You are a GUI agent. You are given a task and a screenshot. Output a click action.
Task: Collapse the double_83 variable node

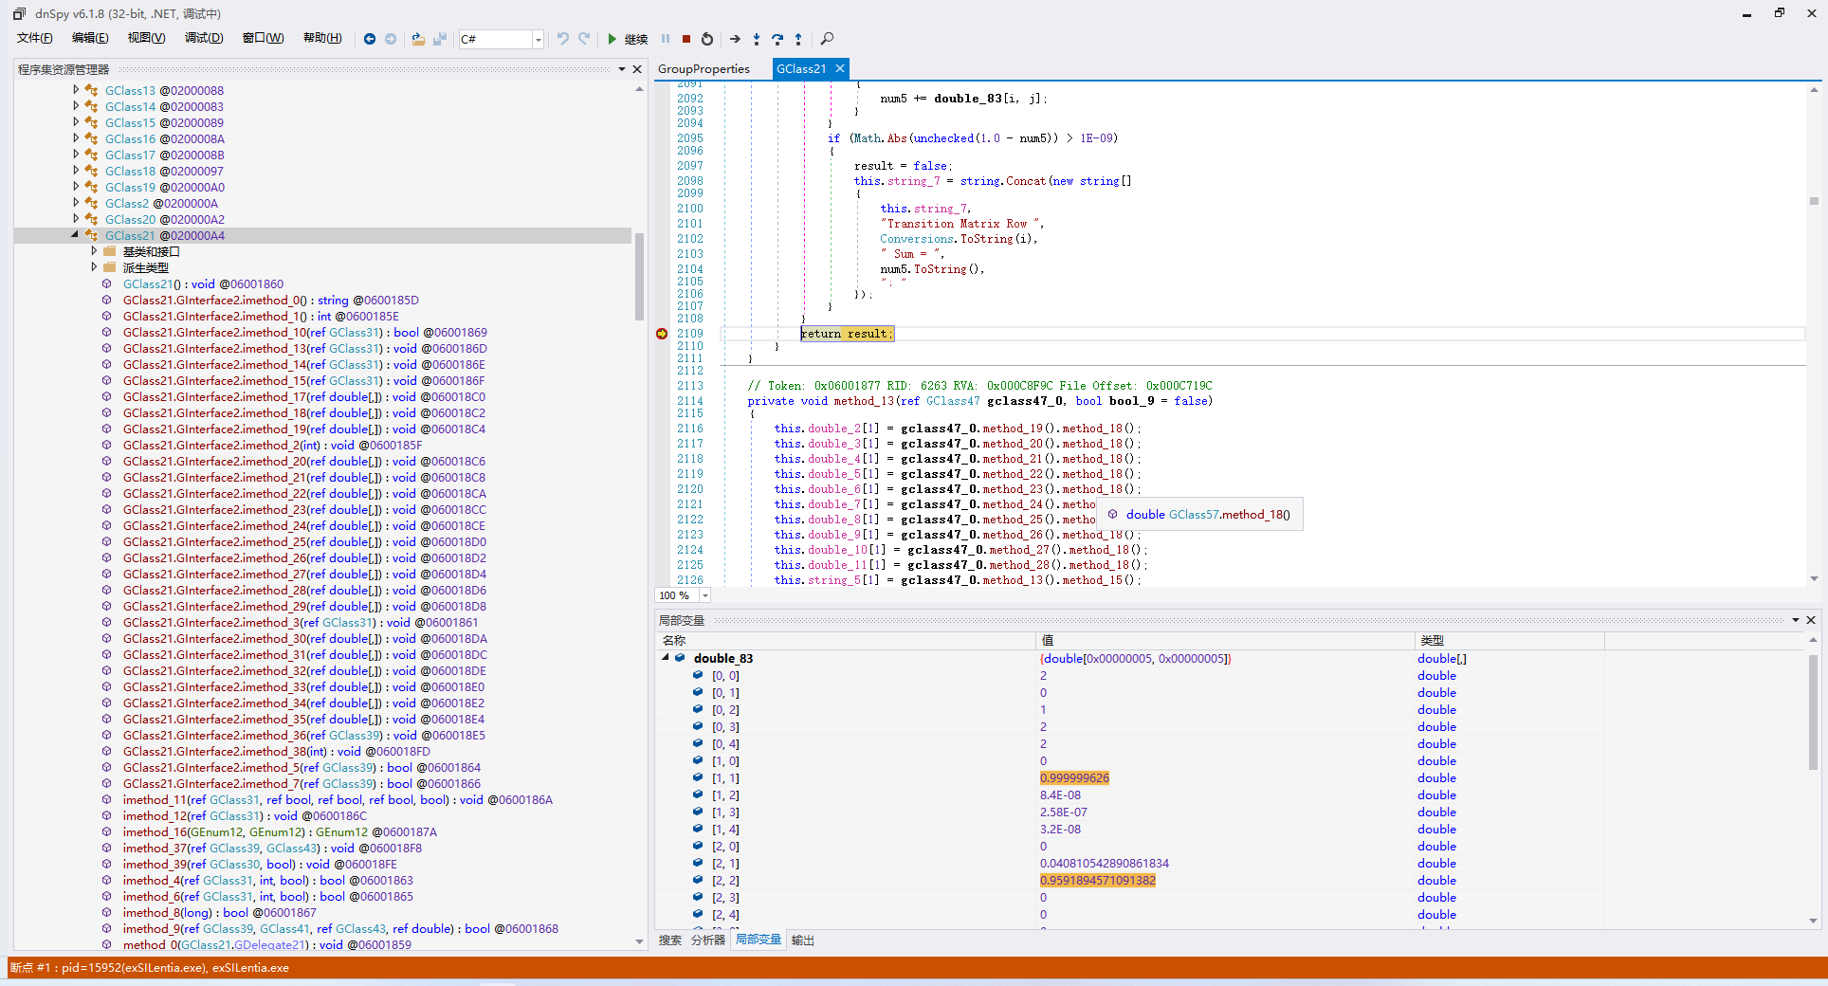(666, 658)
